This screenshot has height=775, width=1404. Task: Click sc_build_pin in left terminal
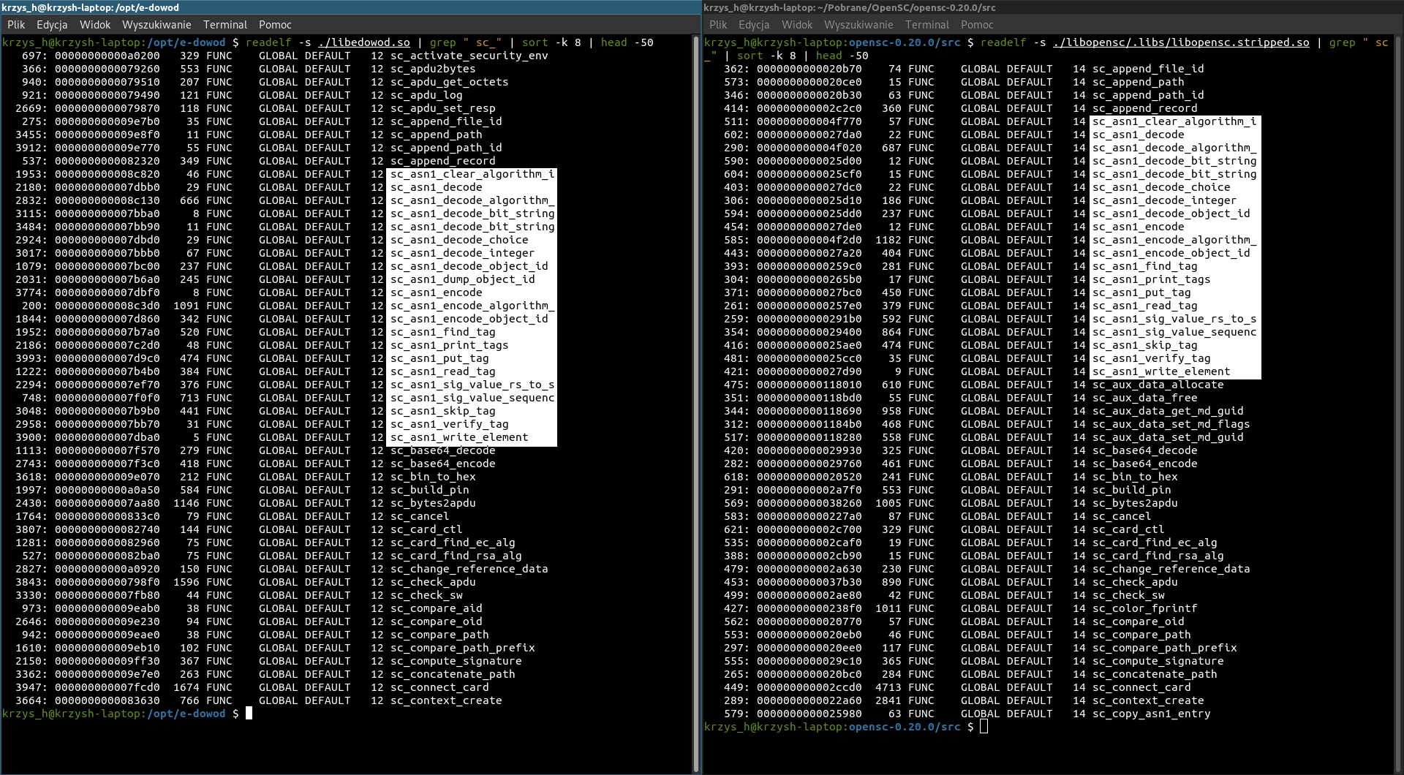point(429,490)
